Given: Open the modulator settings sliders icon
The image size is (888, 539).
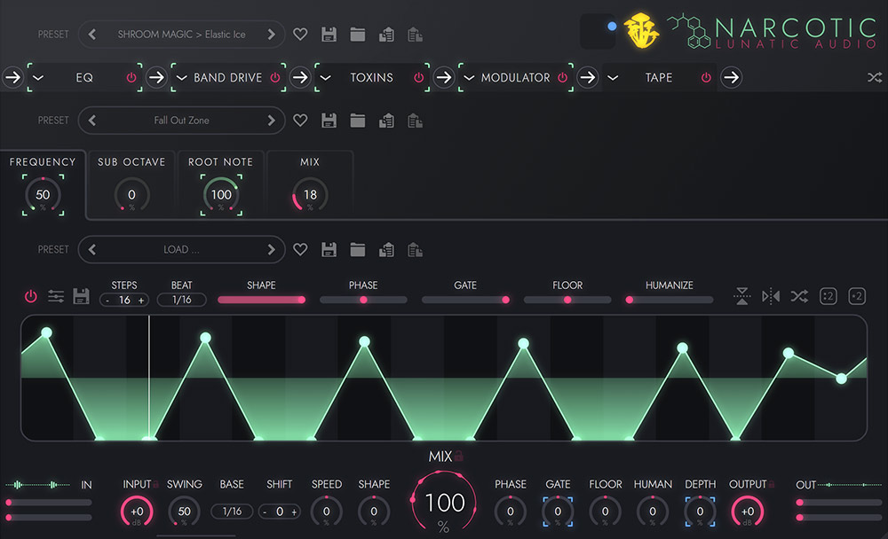Looking at the screenshot, I should 56,296.
